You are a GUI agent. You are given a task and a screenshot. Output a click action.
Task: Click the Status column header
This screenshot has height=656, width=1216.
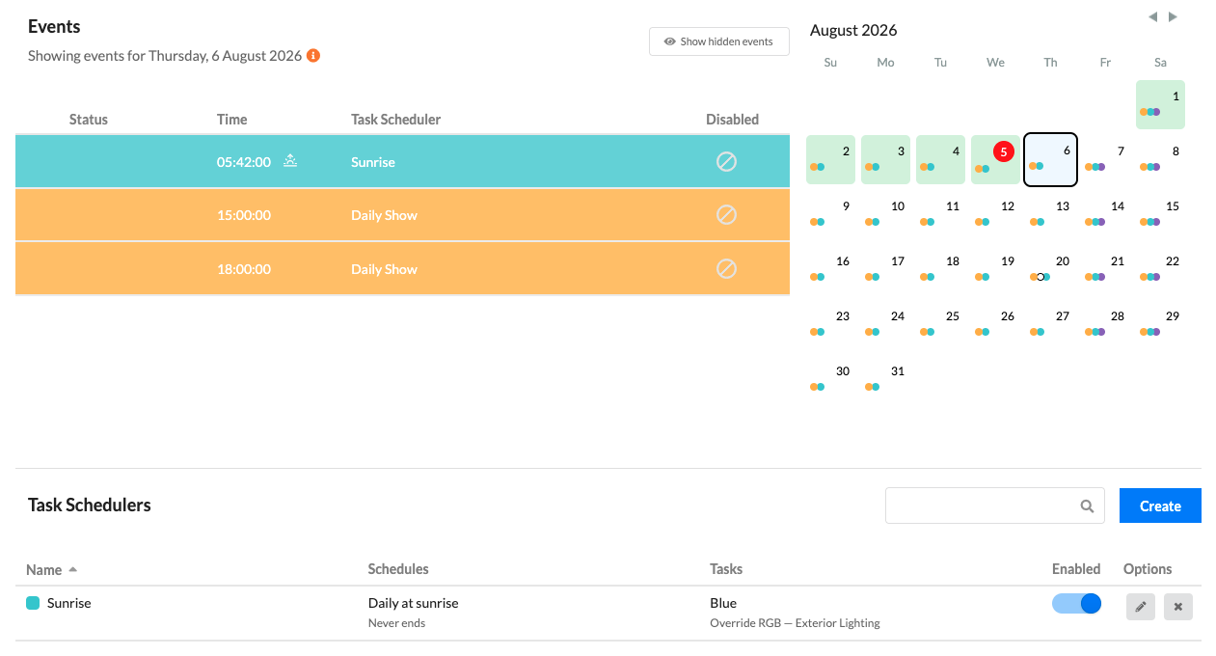click(89, 120)
